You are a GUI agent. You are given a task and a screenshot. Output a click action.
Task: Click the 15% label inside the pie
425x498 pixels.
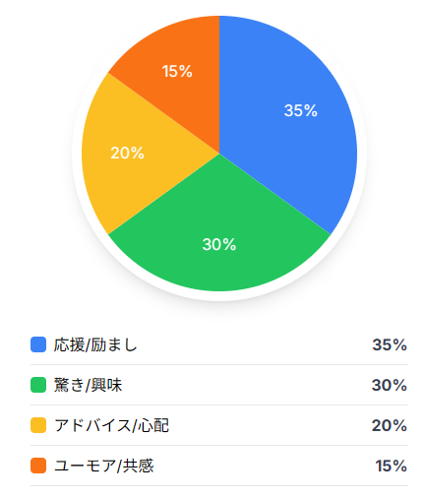[177, 71]
